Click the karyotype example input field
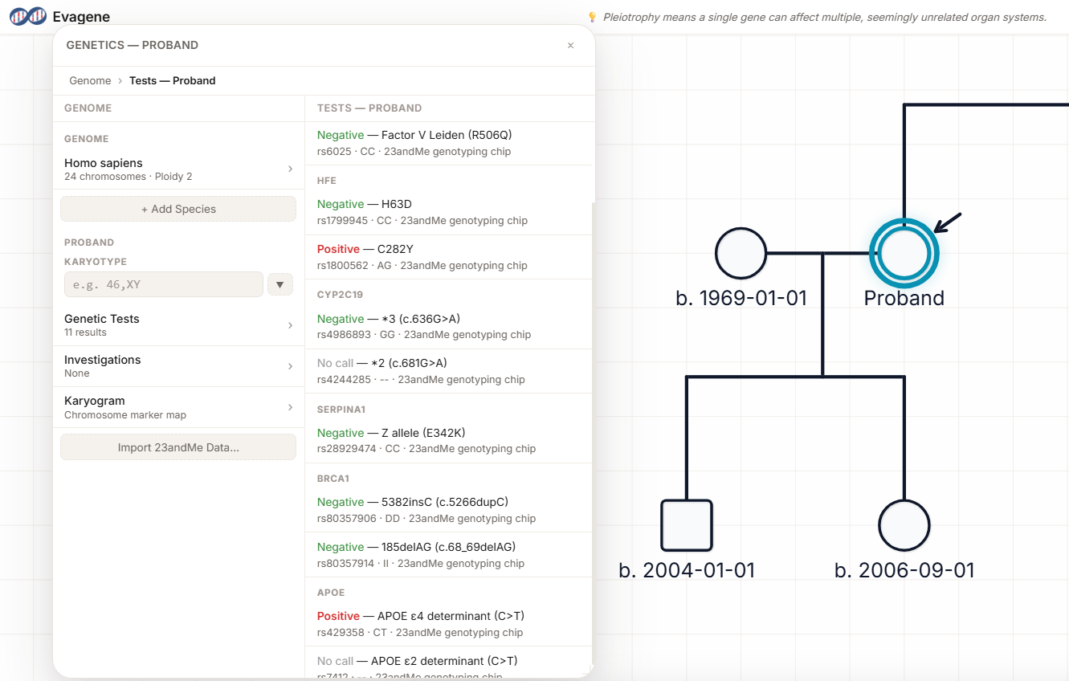This screenshot has height=681, width=1069. (163, 284)
